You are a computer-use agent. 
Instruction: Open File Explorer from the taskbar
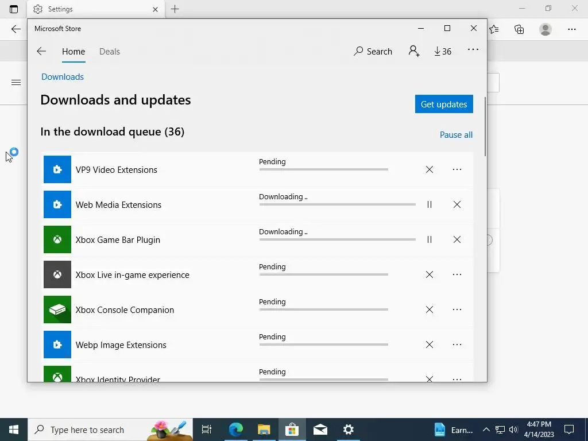tap(264, 430)
